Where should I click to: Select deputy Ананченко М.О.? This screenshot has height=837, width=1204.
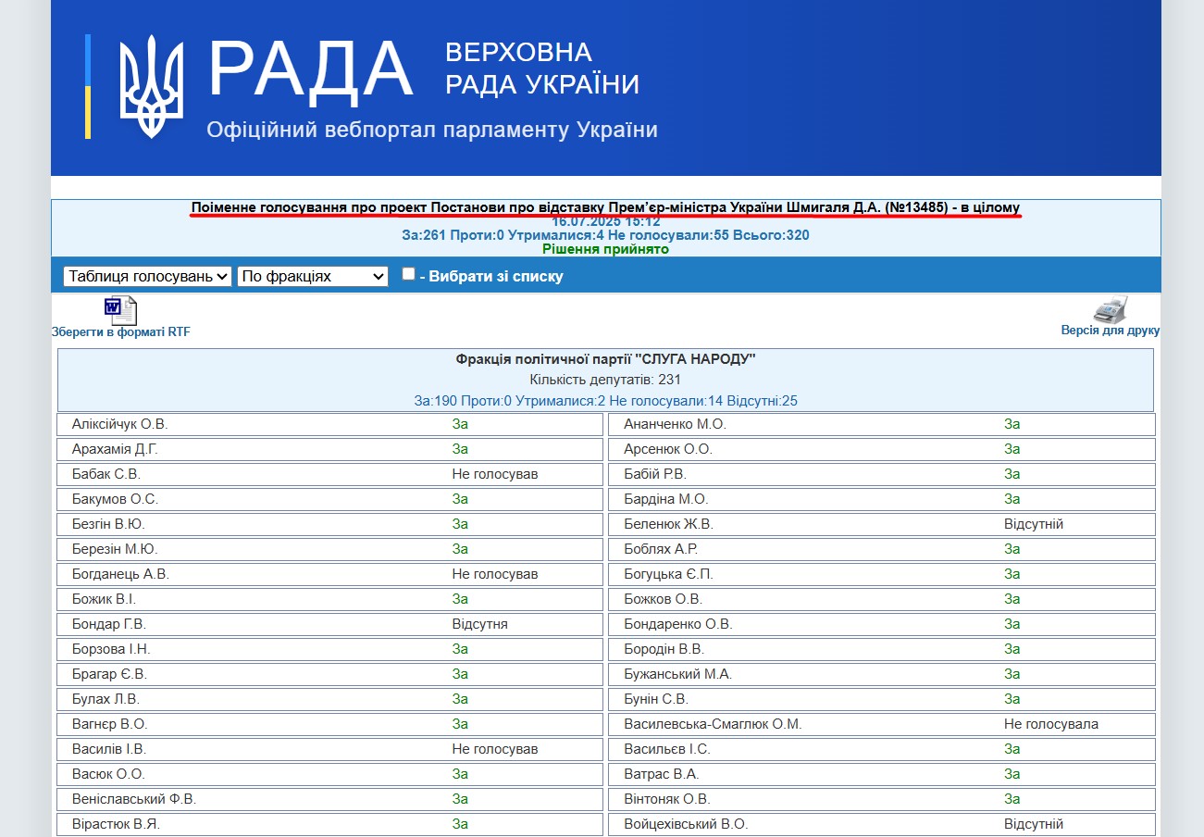676,424
